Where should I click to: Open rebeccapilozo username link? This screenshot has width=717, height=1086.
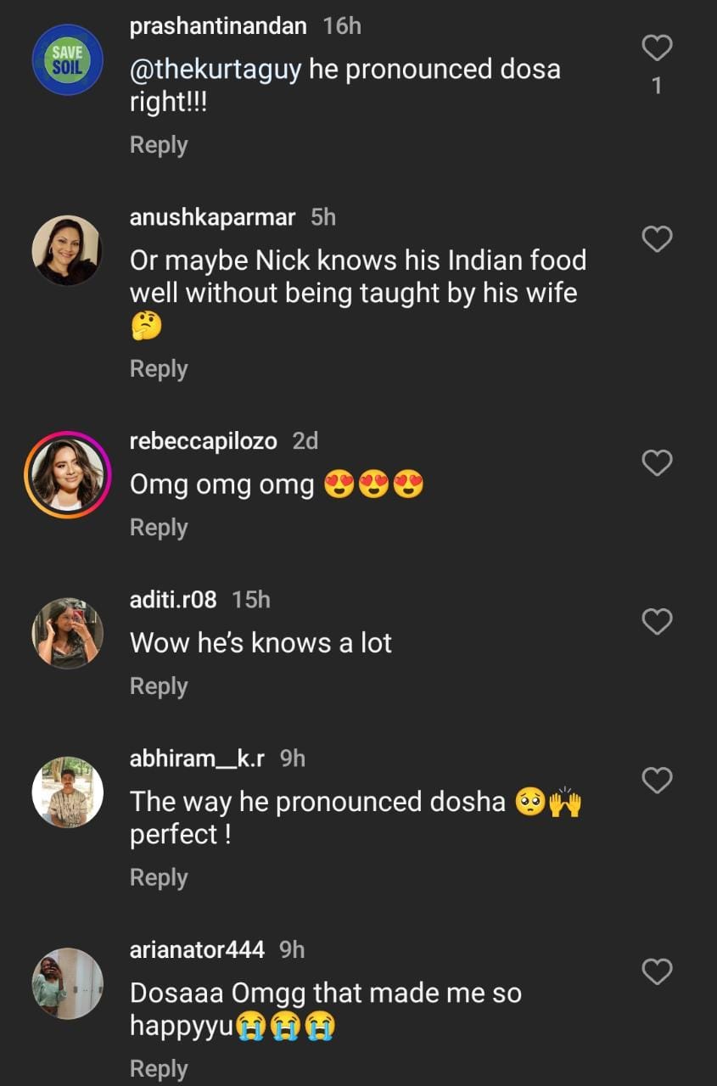tap(204, 441)
